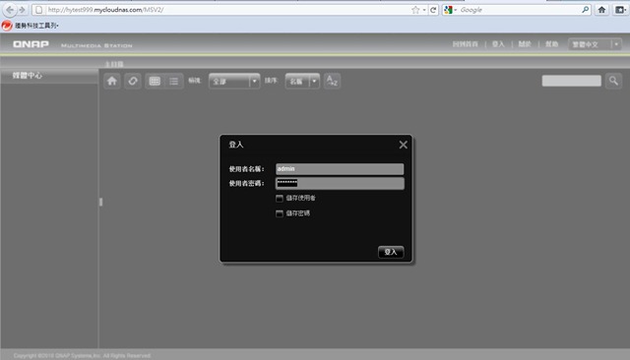This screenshot has width=630, height=360.
Task: Click the username field containing admin
Action: click(340, 169)
